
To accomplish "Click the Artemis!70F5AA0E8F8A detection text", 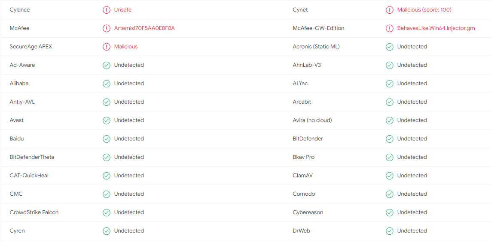I will coord(144,28).
